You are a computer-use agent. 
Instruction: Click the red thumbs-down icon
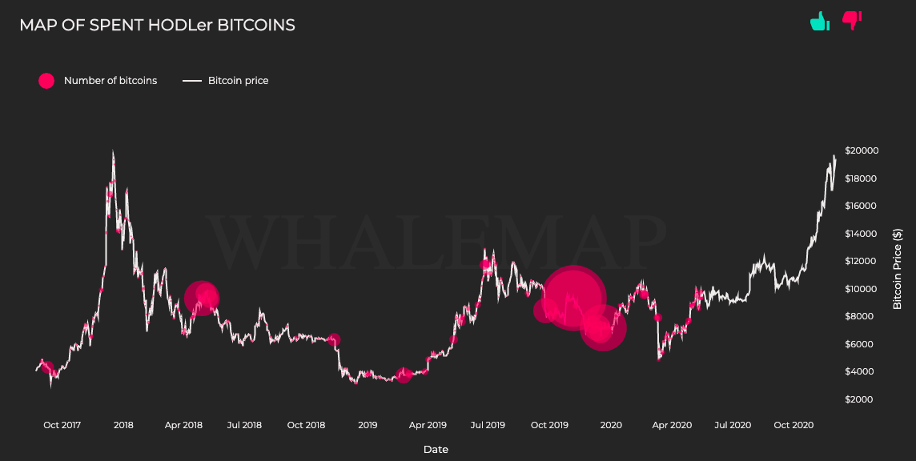pos(852,21)
